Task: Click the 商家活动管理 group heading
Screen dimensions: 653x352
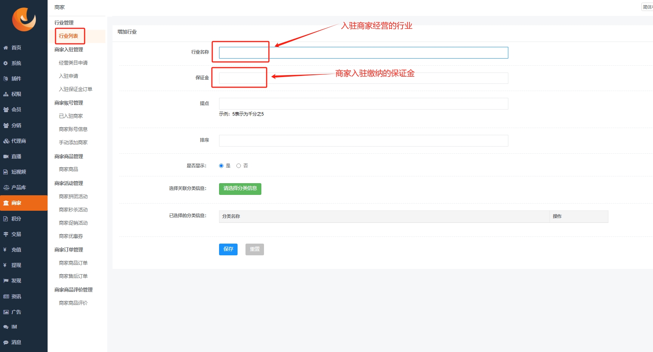Action: click(69, 183)
